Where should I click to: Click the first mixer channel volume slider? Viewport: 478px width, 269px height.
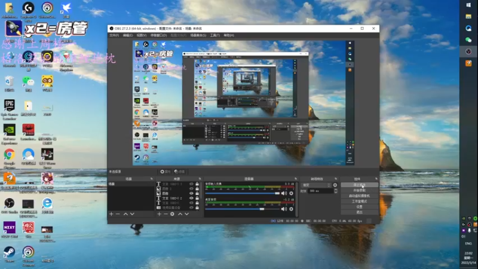pos(243,193)
